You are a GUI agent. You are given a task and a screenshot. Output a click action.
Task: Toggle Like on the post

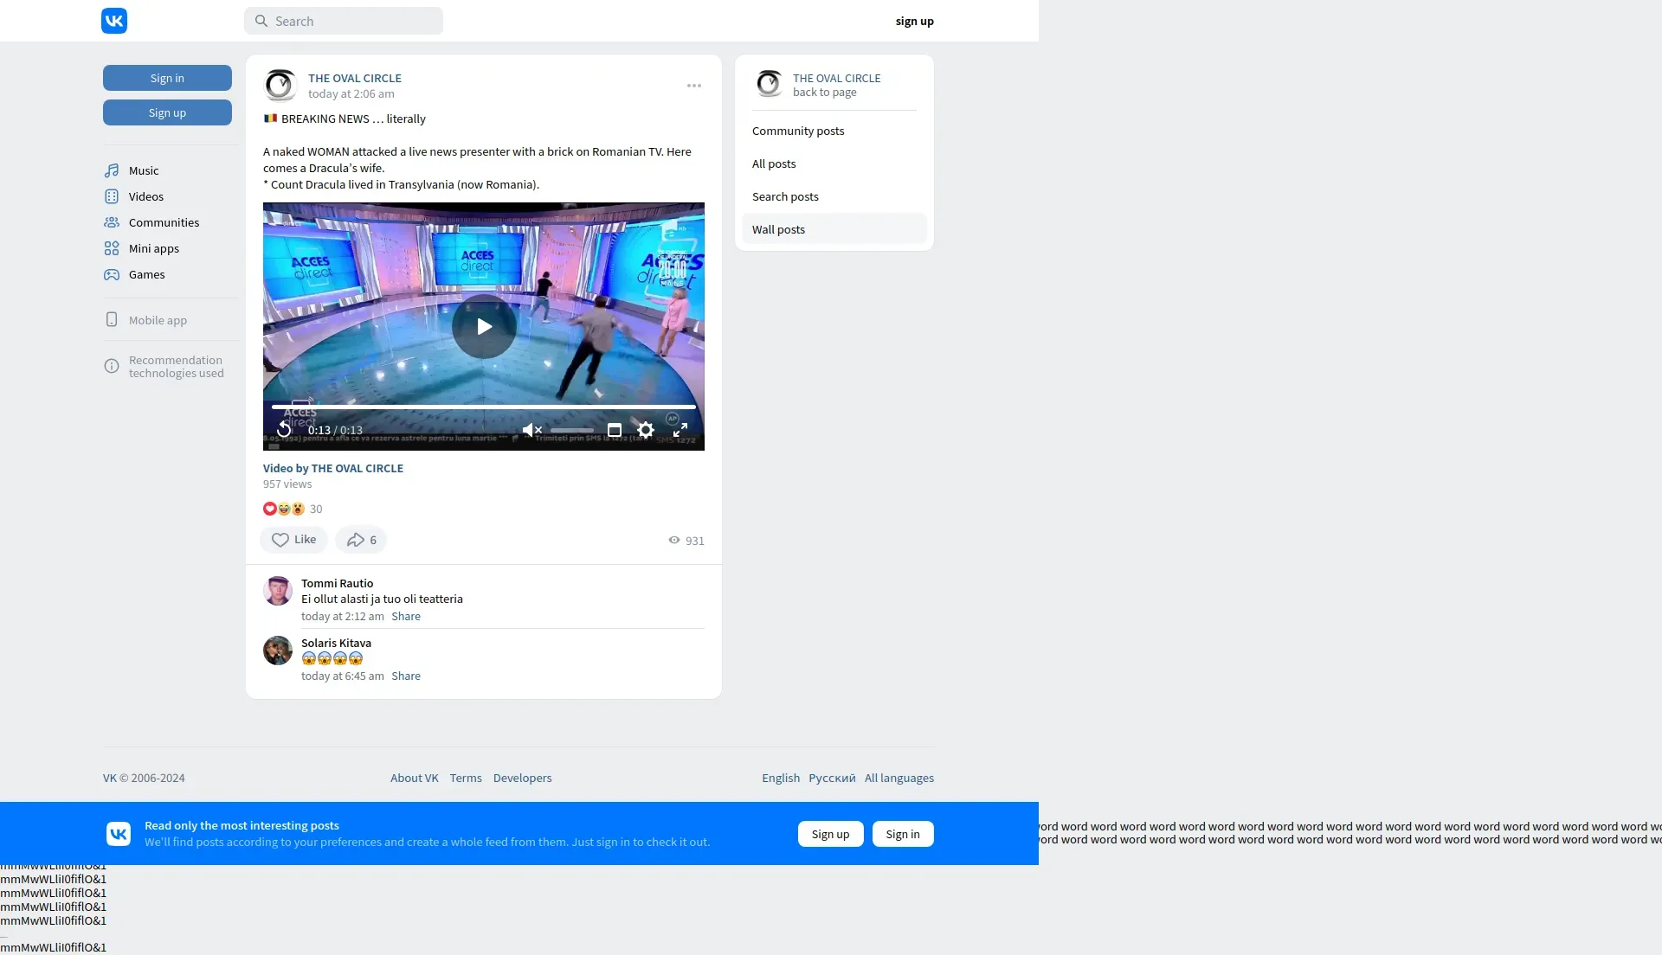293,540
